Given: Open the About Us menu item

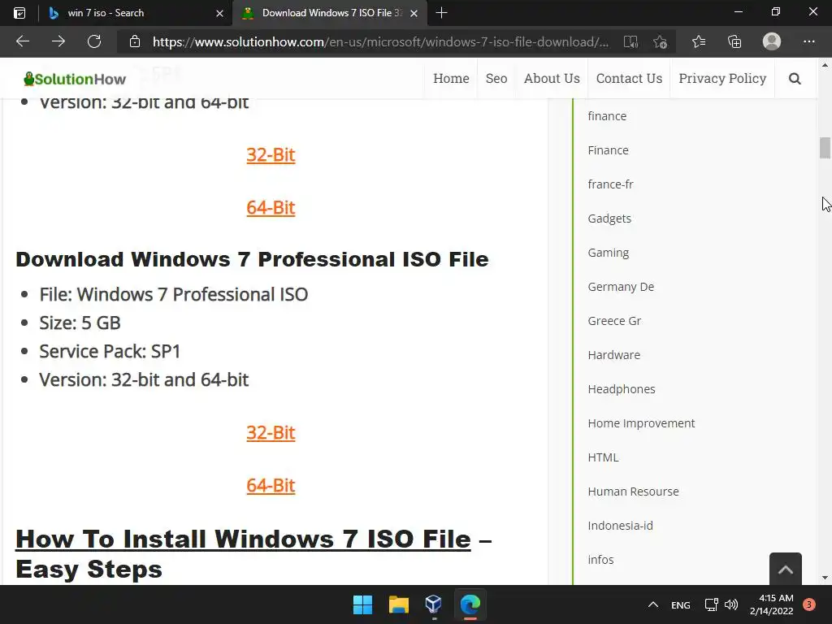Looking at the screenshot, I should (552, 79).
